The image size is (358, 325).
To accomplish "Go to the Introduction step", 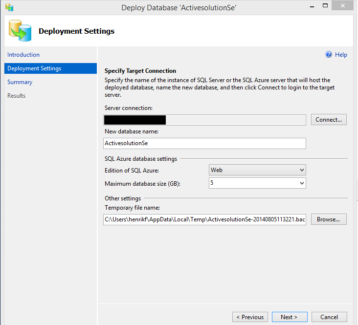I will [x=23, y=55].
